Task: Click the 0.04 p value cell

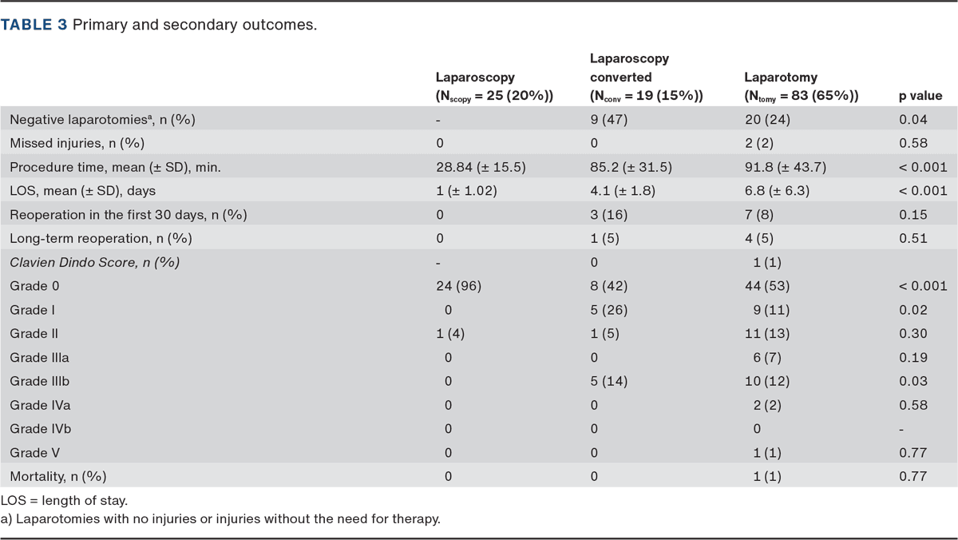Action: pos(912,119)
